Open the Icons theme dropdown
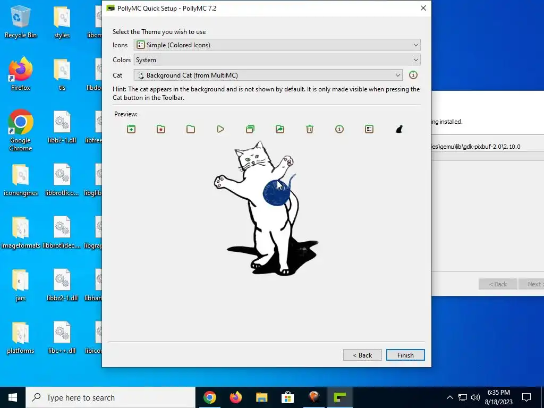544x408 pixels. click(x=277, y=45)
